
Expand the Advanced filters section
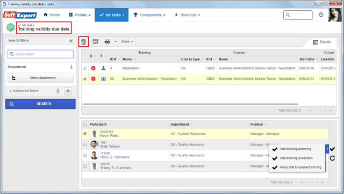click(24, 91)
